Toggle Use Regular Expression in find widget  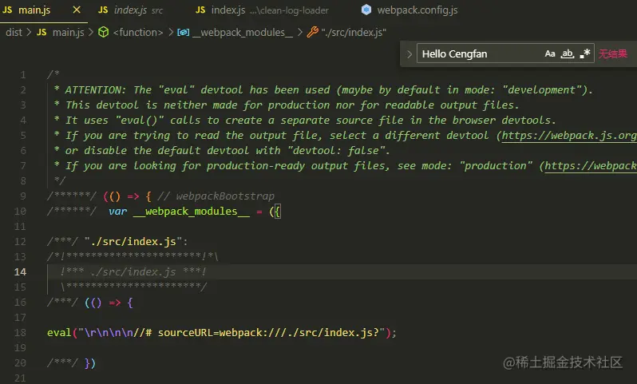coord(585,53)
